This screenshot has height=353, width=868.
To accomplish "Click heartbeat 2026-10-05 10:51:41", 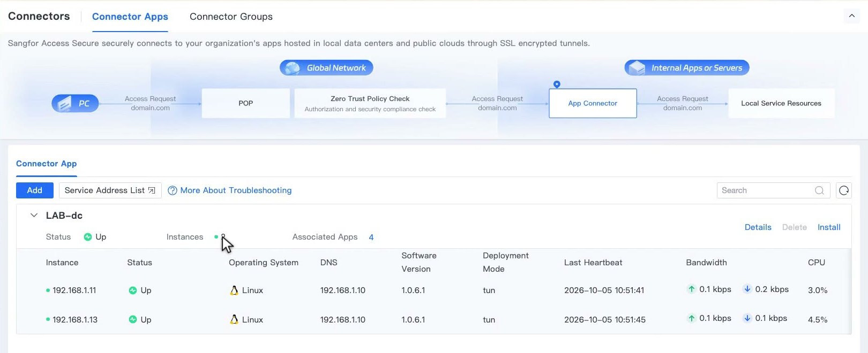I will pos(604,290).
